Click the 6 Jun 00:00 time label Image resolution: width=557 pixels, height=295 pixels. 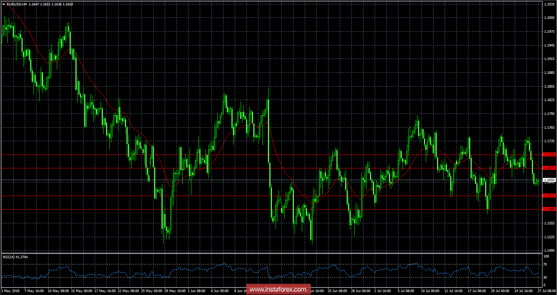pos(221,291)
